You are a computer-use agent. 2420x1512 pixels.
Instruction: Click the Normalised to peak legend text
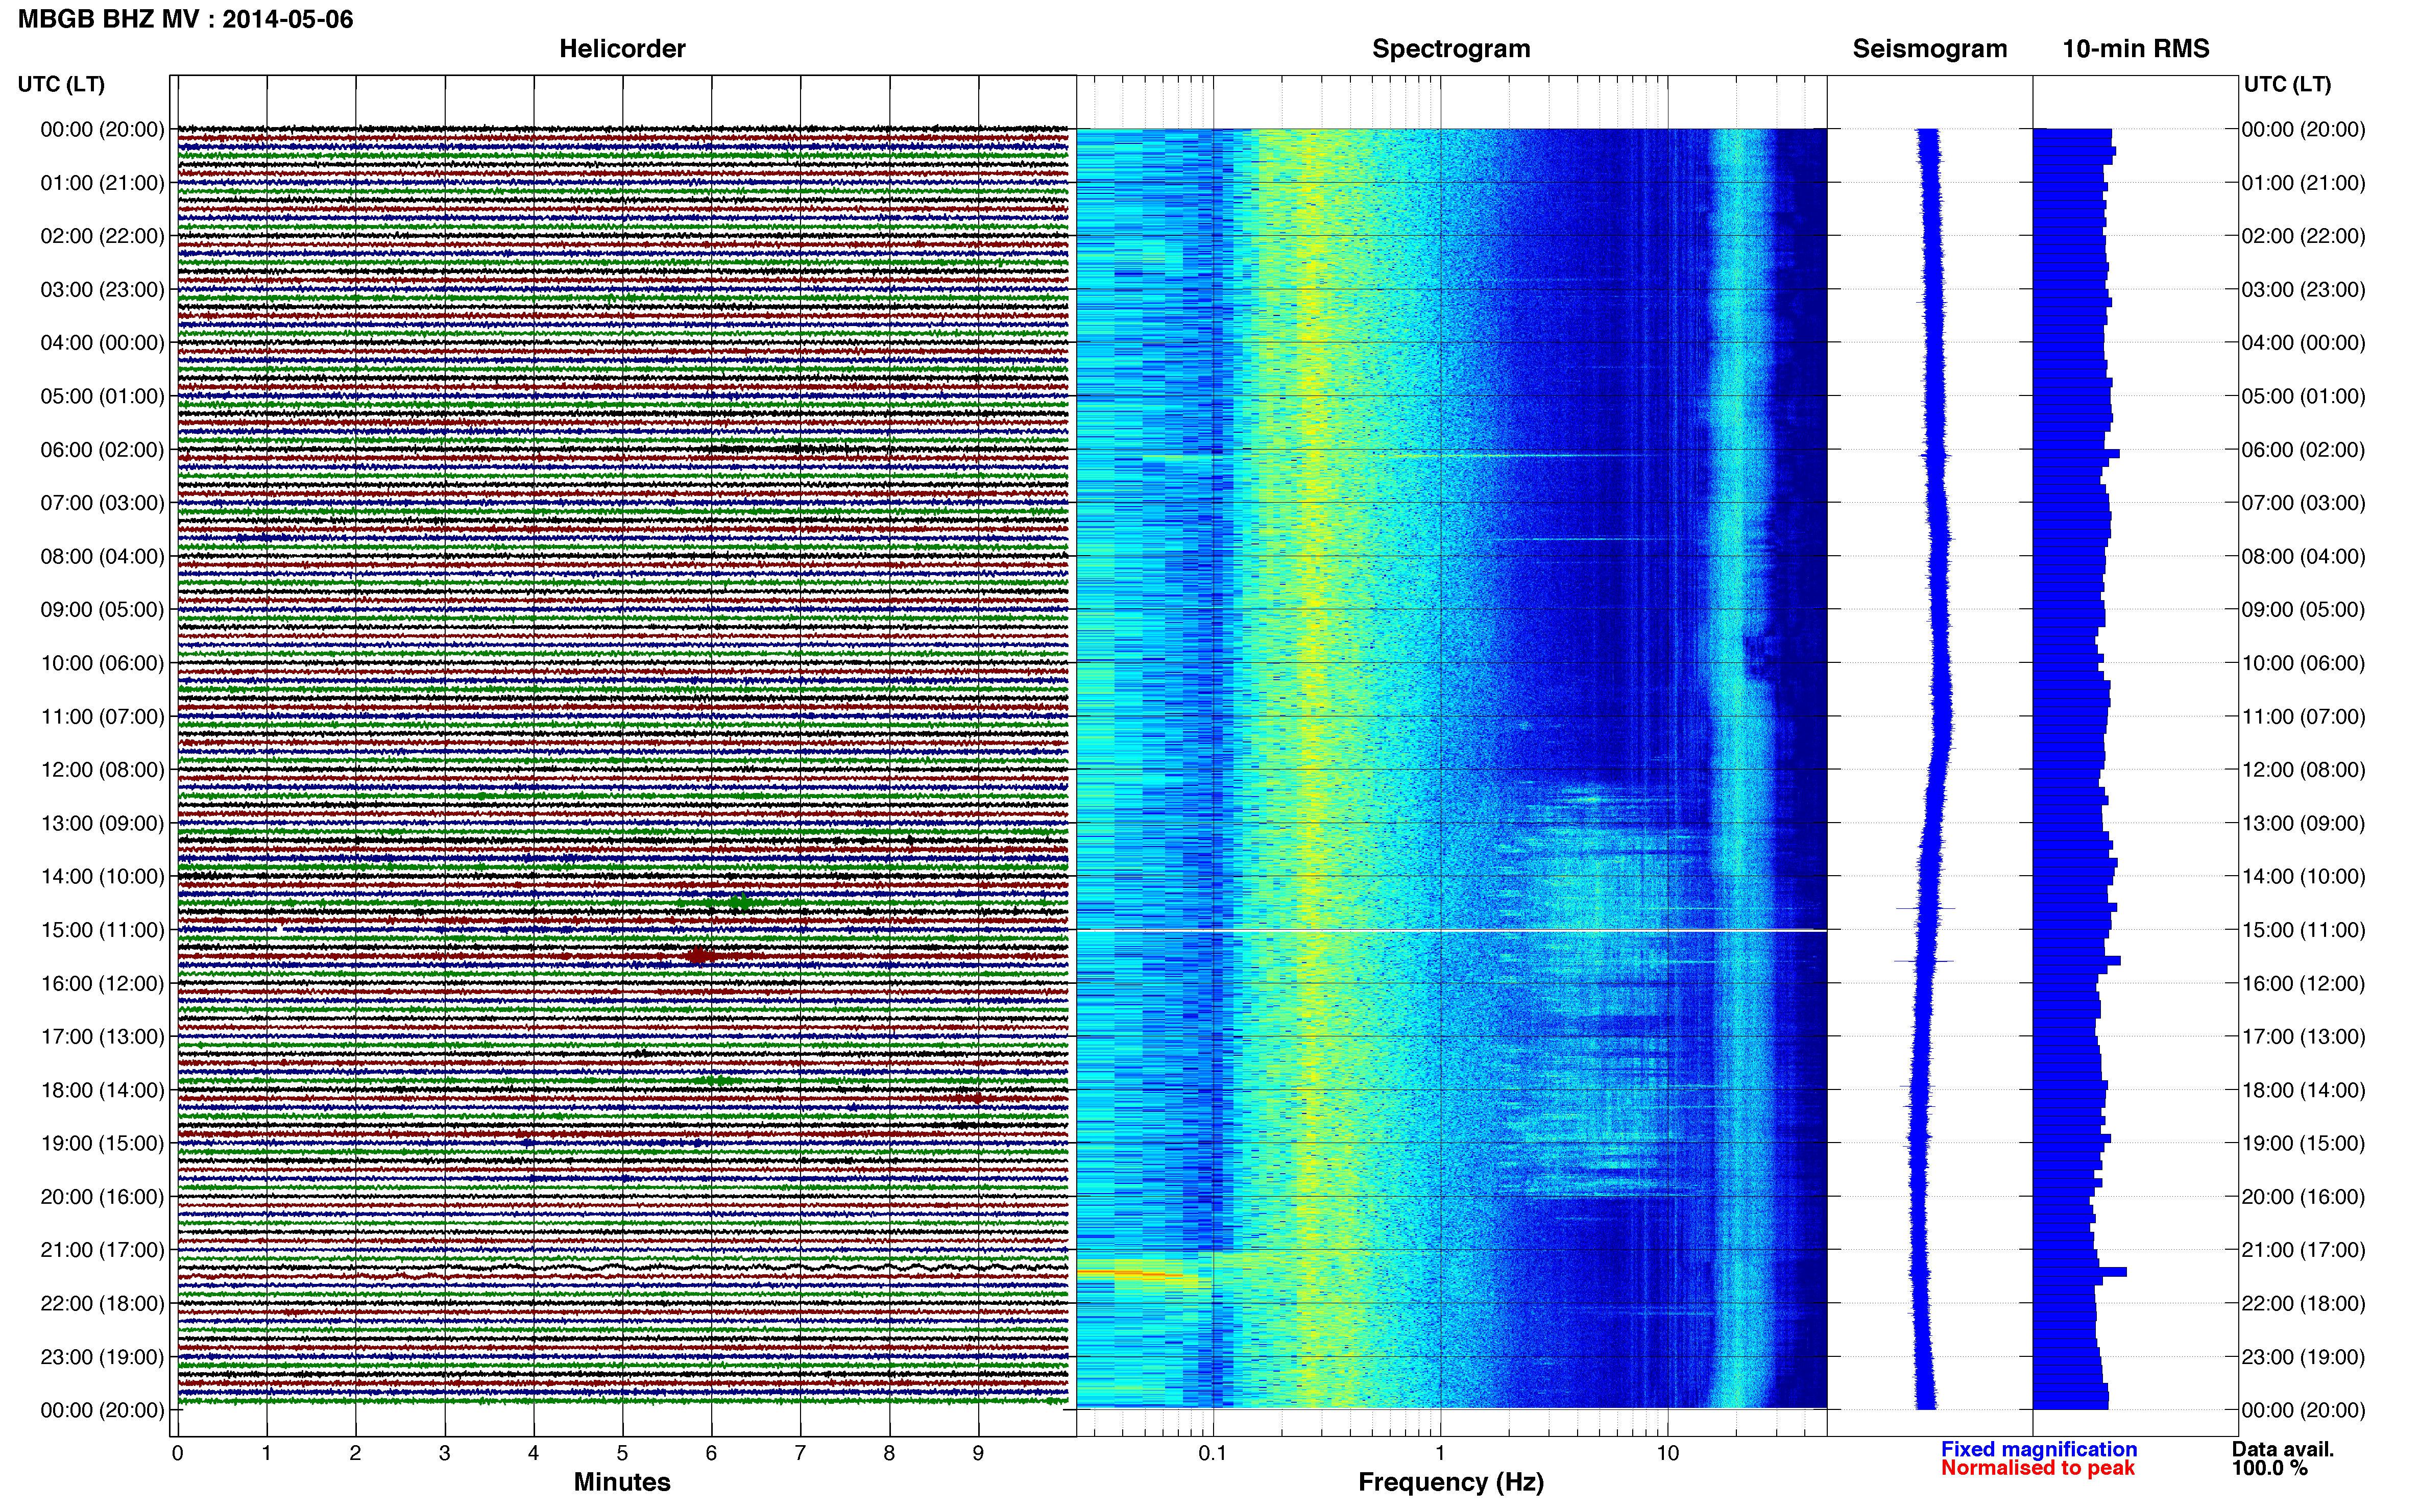2038,1468
